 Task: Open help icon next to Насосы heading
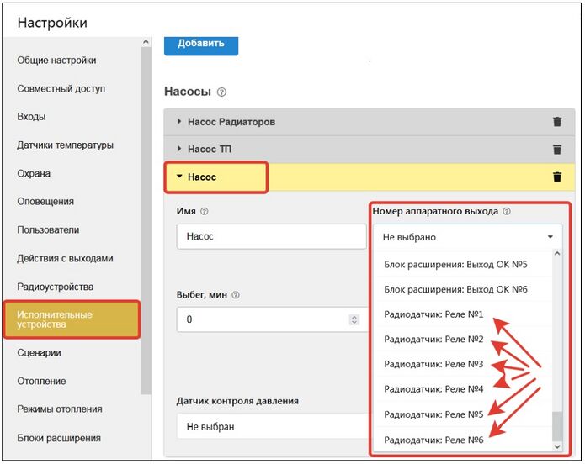pyautogui.click(x=221, y=92)
